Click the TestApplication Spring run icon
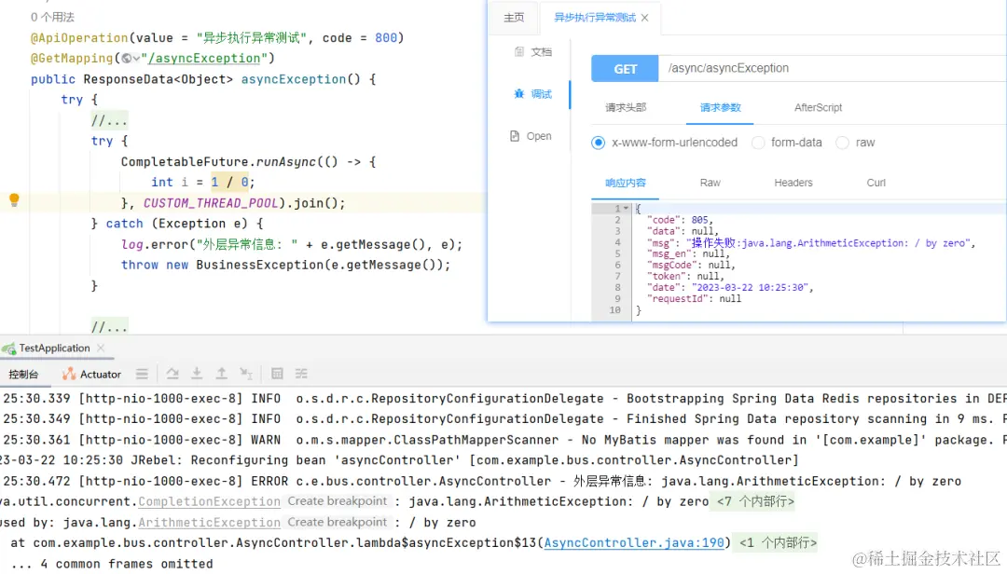 point(9,348)
